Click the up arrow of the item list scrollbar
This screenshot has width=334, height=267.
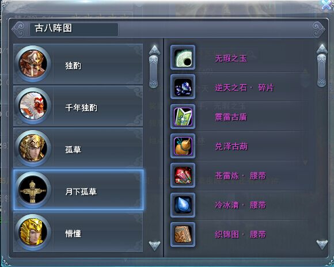(x=322, y=49)
